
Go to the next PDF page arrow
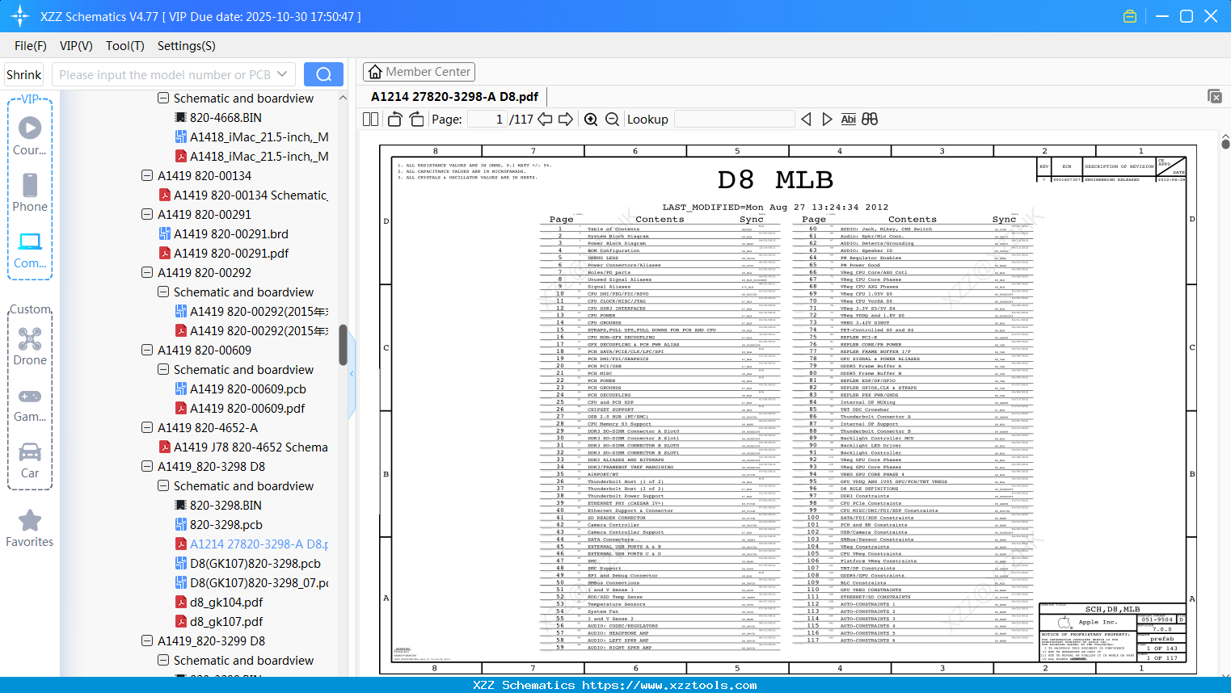click(566, 120)
